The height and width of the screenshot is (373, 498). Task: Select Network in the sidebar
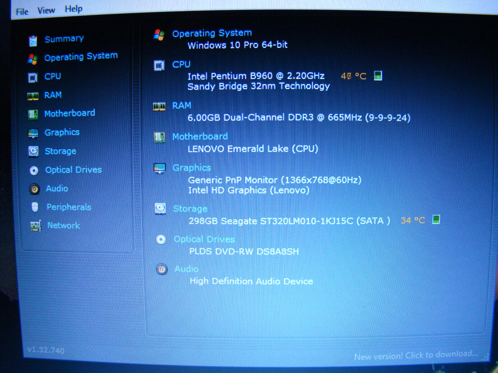[x=64, y=225]
